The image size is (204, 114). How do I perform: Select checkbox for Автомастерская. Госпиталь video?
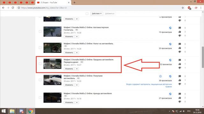[40, 31]
